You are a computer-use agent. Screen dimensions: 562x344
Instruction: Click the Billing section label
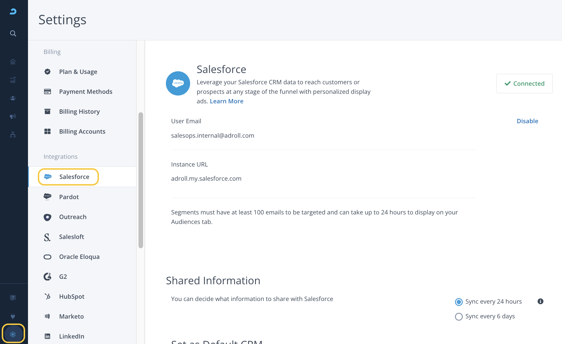pos(52,52)
